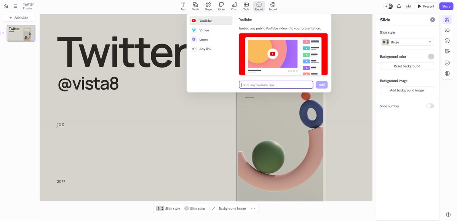Image resolution: width=457 pixels, height=221 pixels.
Task: Open more options ellipsis in bottom toolbar
Action: click(253, 208)
